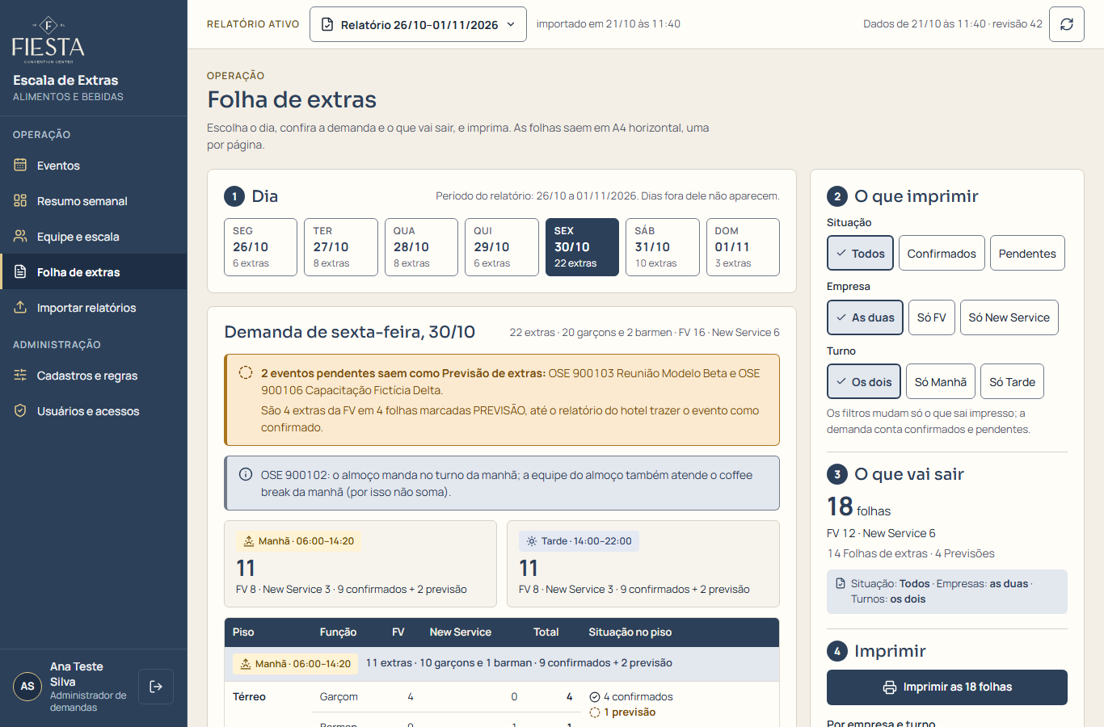This screenshot has width=1104, height=727.
Task: Open Folha de extras menu item
Action: (x=94, y=271)
